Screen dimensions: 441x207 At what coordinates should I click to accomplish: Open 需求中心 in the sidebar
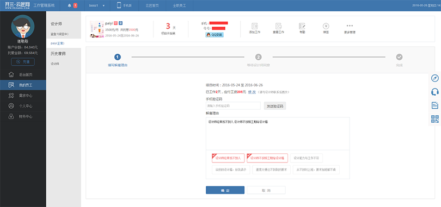(x=23, y=96)
